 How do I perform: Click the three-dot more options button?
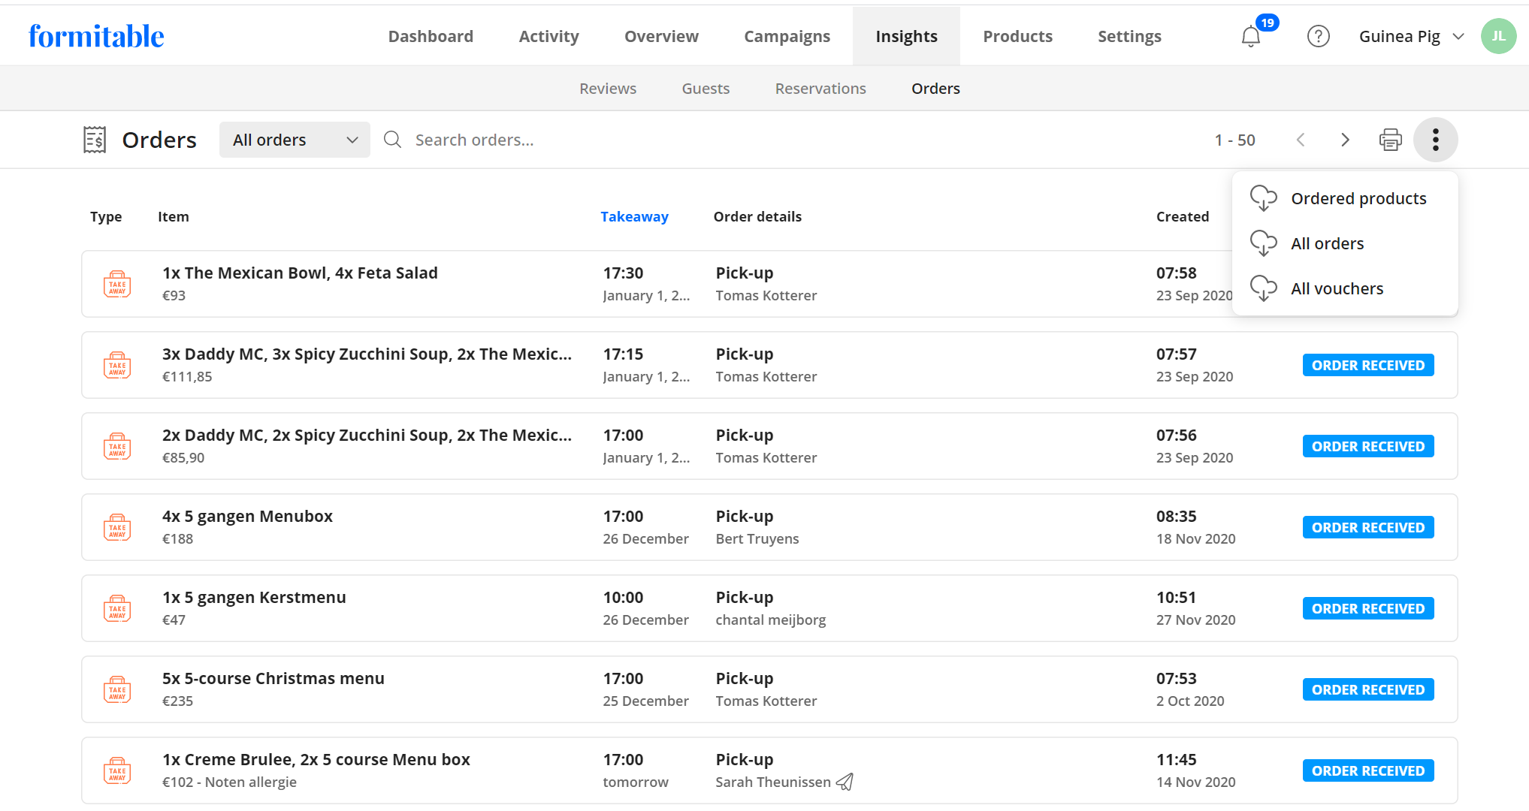pyautogui.click(x=1435, y=140)
